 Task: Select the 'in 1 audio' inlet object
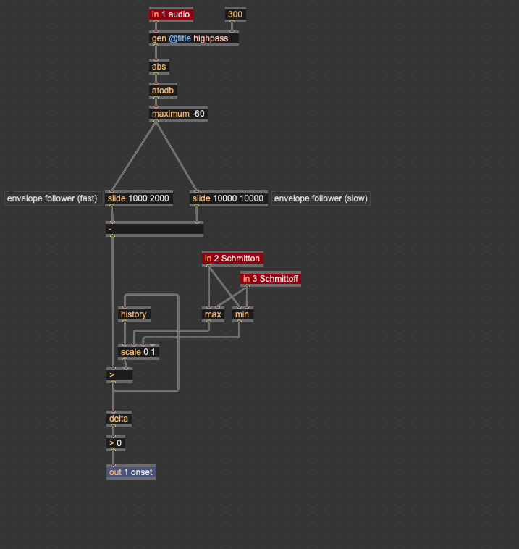coord(171,14)
